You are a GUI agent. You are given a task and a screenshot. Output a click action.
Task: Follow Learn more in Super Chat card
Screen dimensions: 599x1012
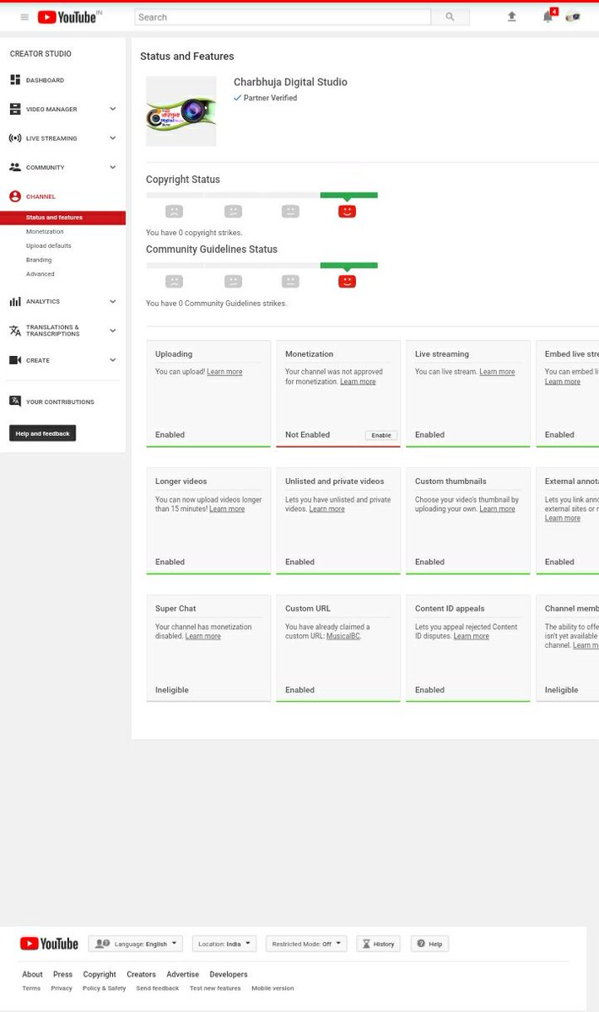tap(203, 636)
